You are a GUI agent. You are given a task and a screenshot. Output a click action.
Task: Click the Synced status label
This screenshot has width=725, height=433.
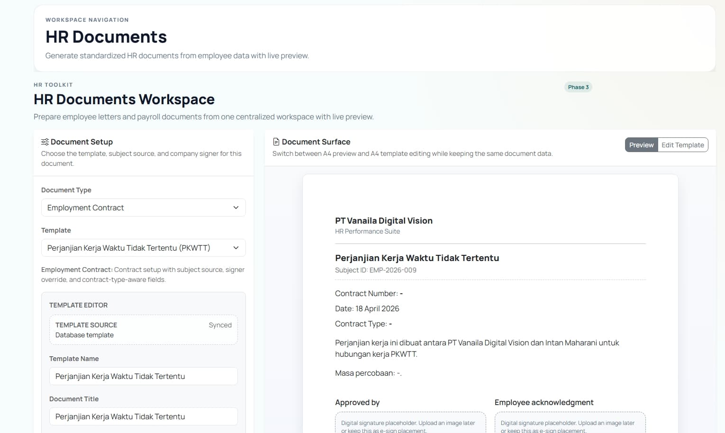pos(220,325)
